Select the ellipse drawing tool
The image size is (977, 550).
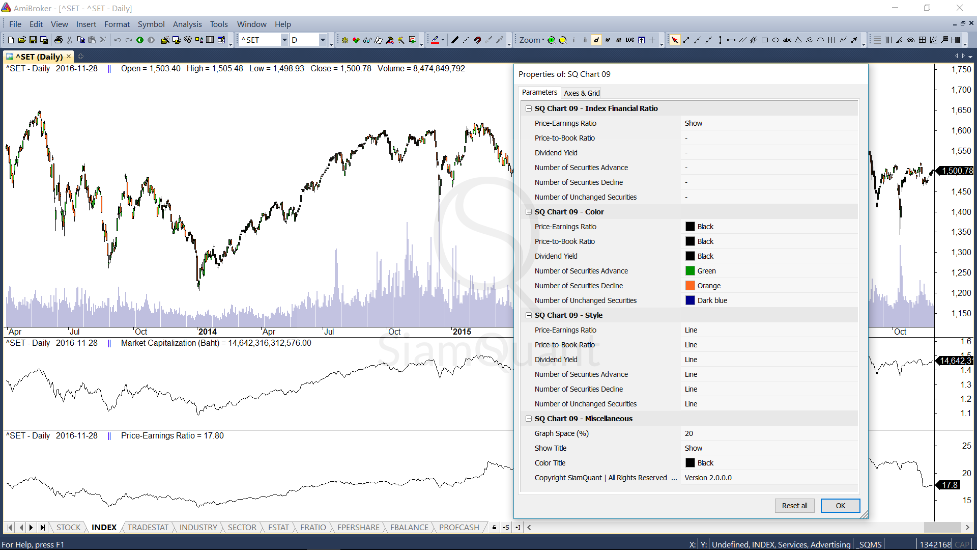[x=775, y=40]
